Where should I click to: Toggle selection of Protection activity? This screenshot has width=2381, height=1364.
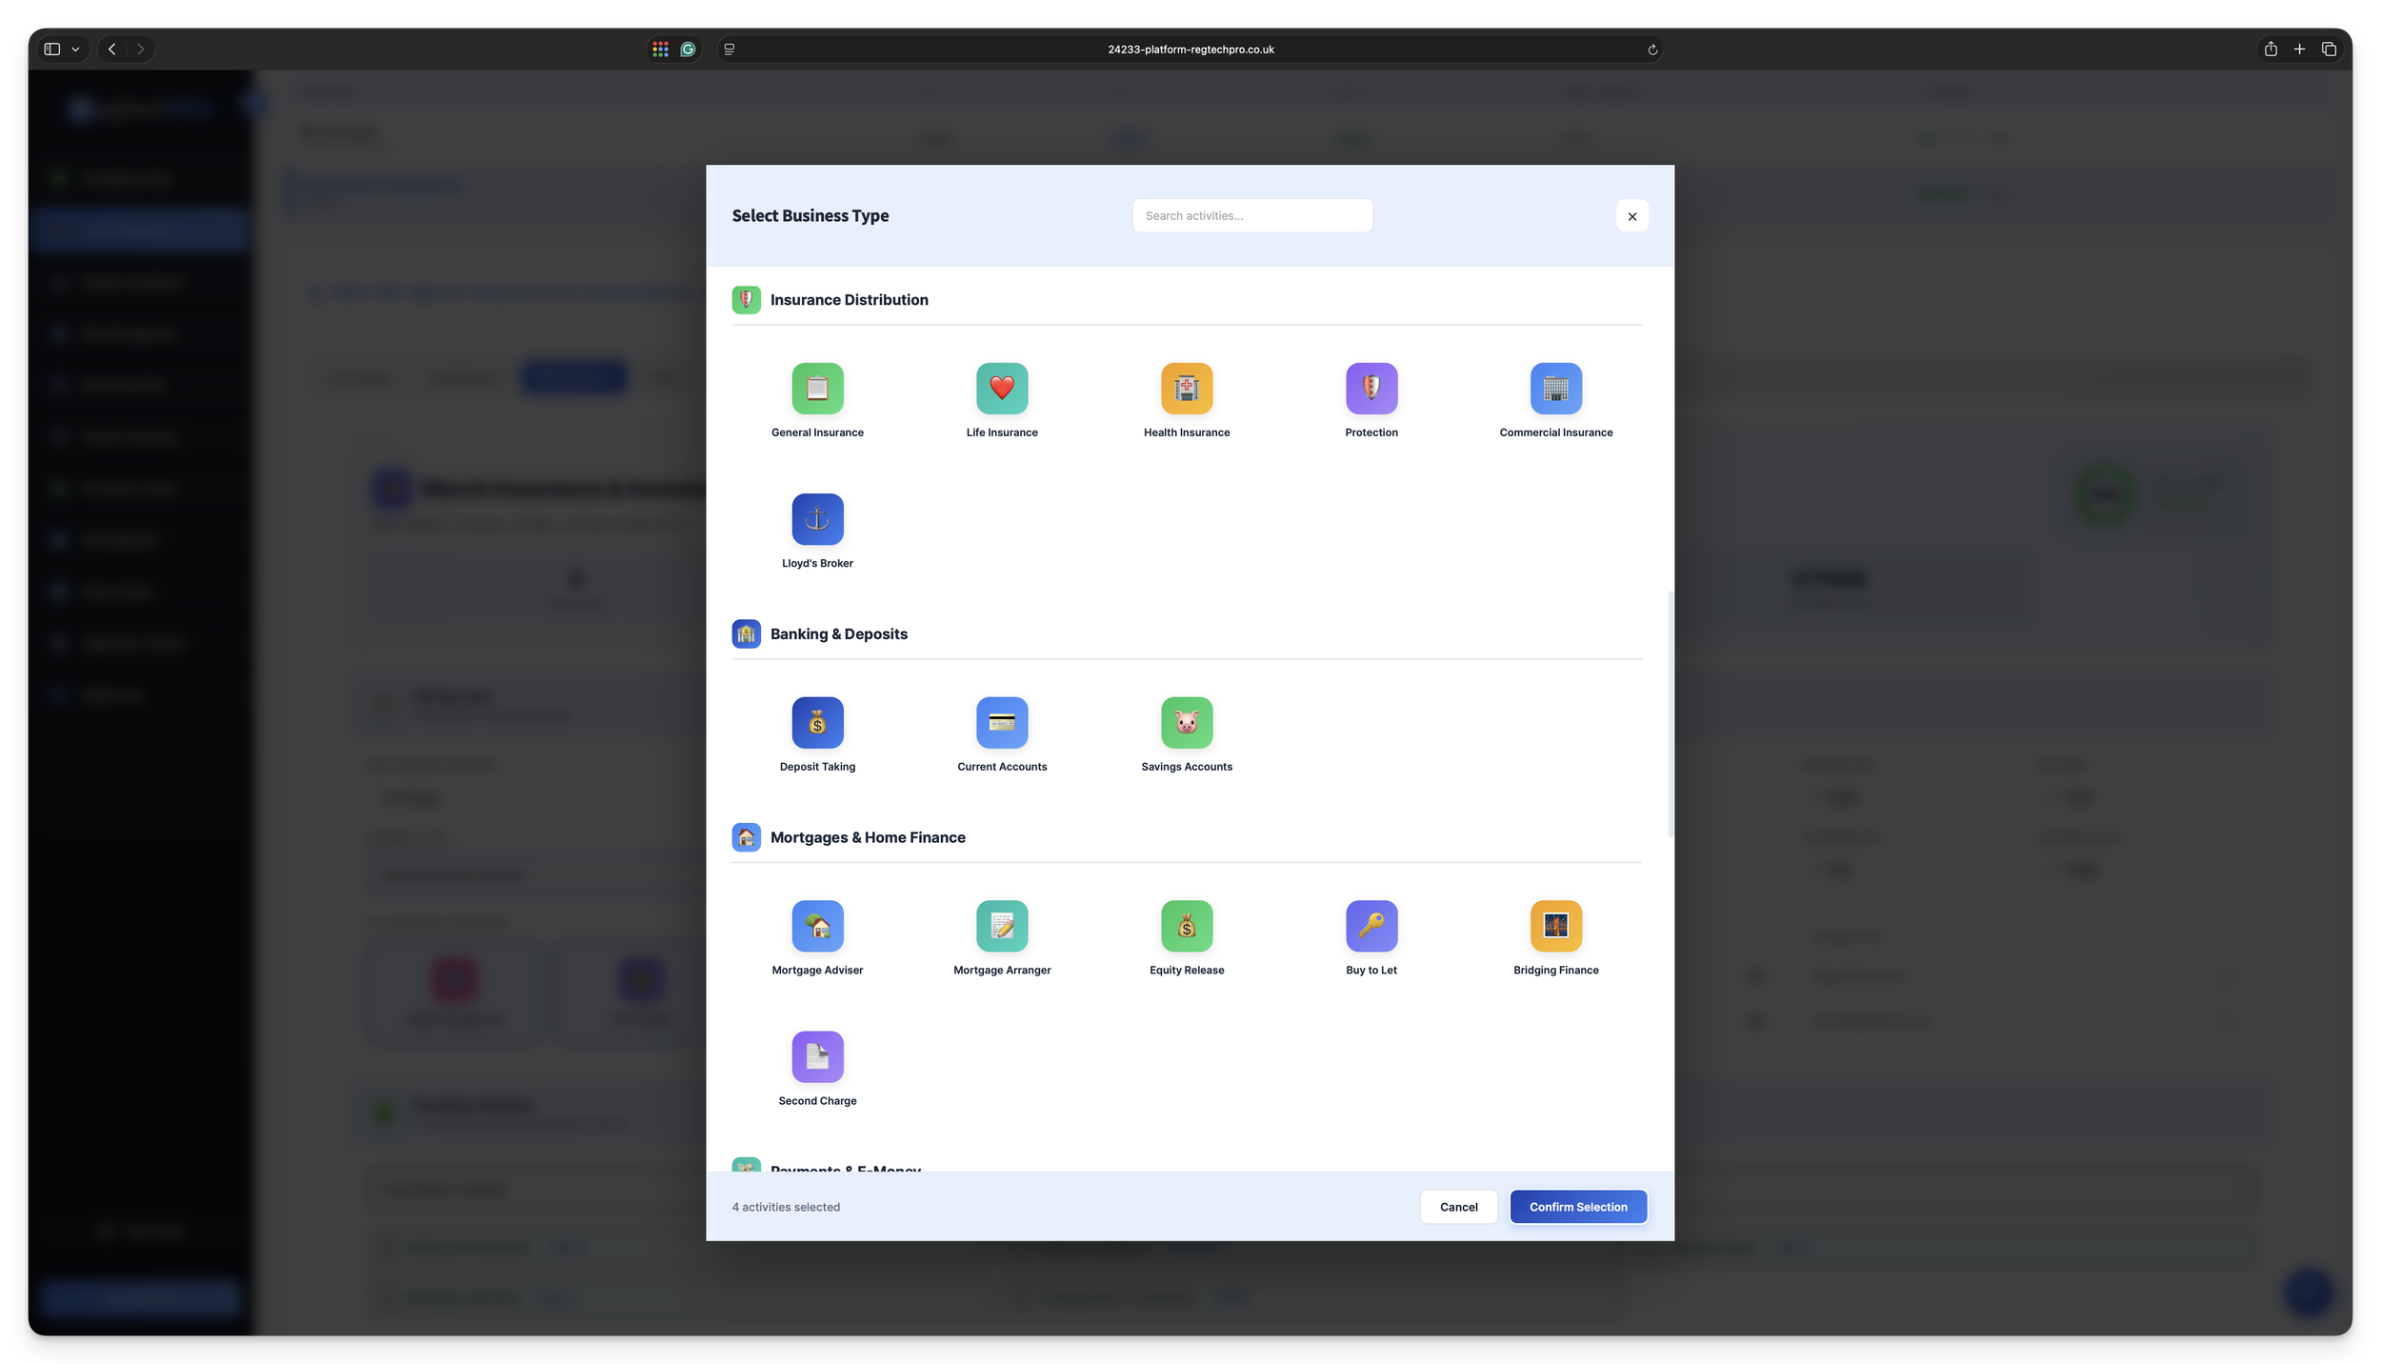(1371, 389)
